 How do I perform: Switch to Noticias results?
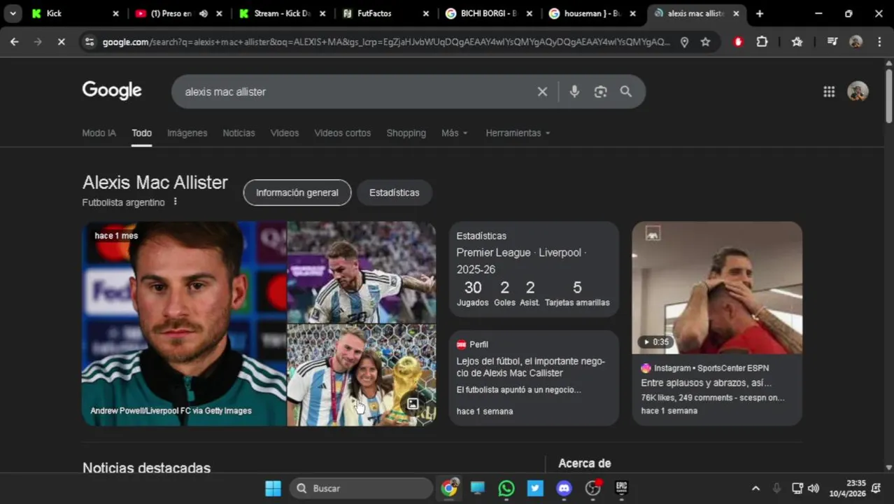[x=239, y=133]
